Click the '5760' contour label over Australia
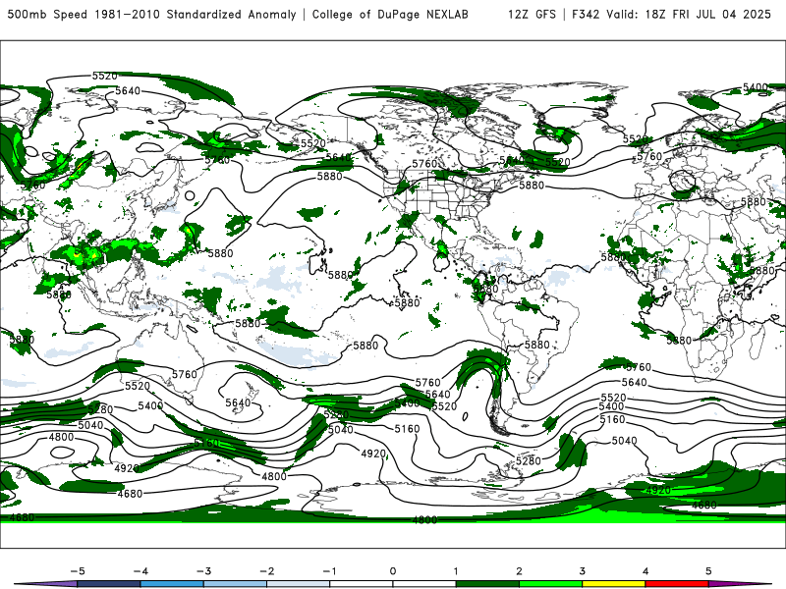 pyautogui.click(x=185, y=374)
